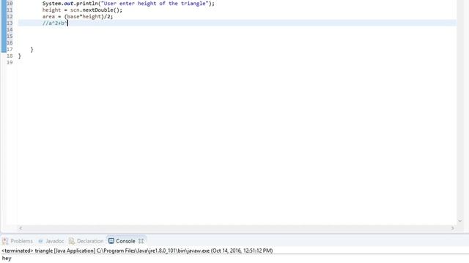Click the terminated triangle launch description
469x263 pixels.
point(137,251)
